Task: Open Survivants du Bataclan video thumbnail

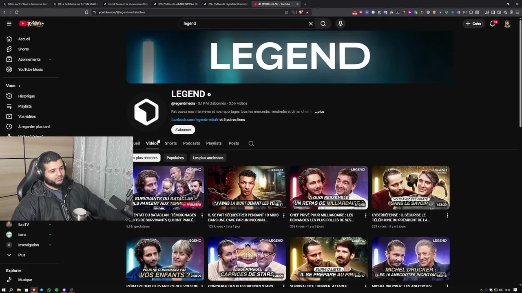Action: click(169, 188)
